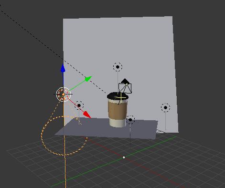Click the red X-axis arrow of the gizmo
The width and height of the screenshot is (225, 188).
[x=87, y=115]
